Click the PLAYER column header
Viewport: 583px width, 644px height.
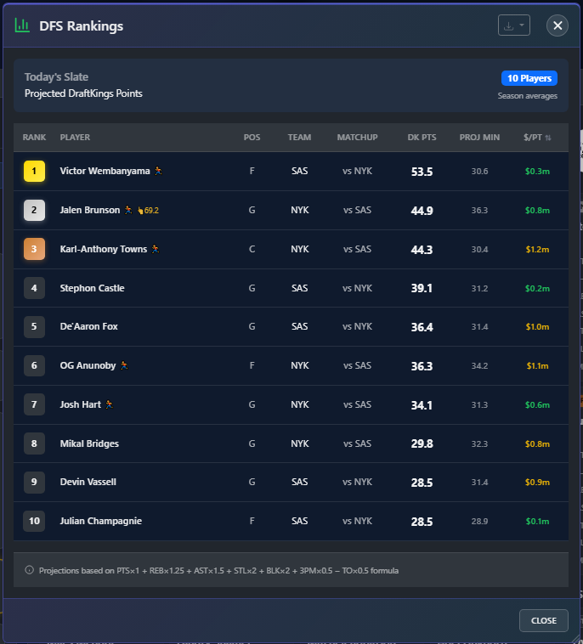[x=75, y=137]
